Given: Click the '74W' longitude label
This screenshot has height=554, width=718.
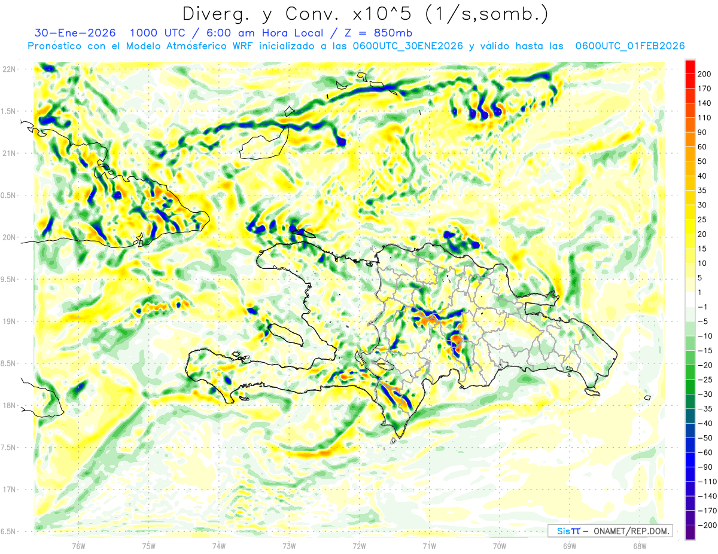Looking at the screenshot, I should tap(219, 545).
